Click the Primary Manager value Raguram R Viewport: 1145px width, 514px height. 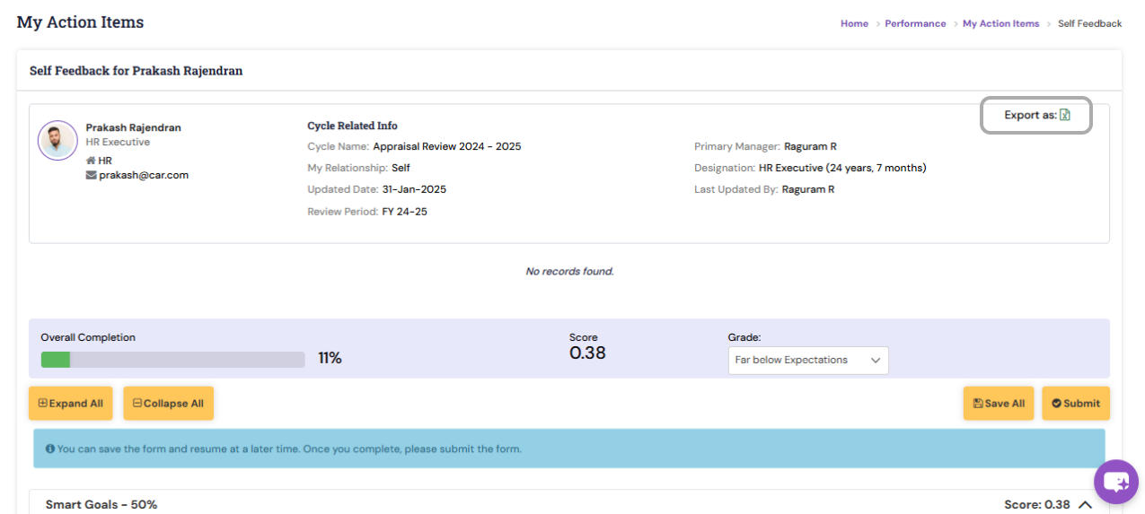point(810,146)
